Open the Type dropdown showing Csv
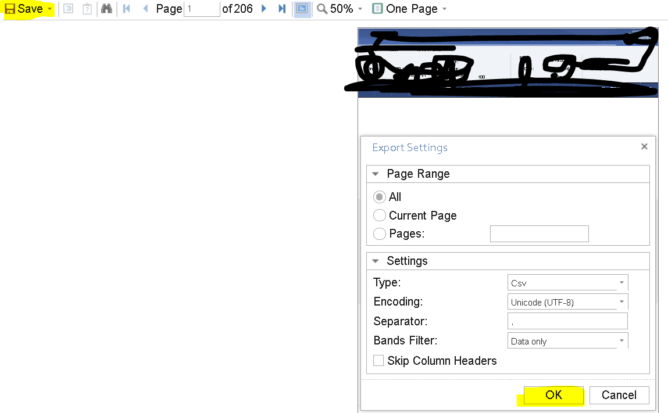Screen dimensions: 668x413 tap(567, 283)
